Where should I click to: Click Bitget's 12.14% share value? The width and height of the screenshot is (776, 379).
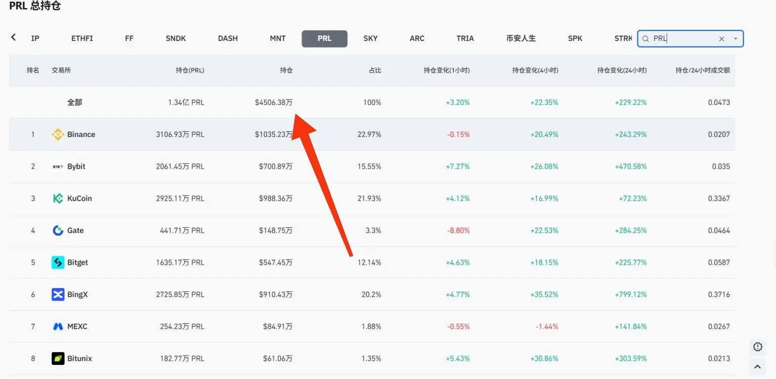click(x=369, y=262)
